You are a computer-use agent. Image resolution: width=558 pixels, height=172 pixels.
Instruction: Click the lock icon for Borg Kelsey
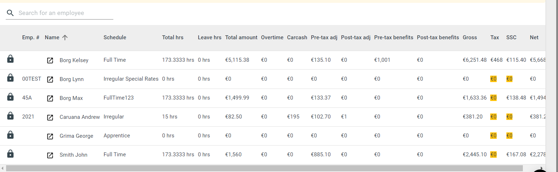(x=10, y=59)
